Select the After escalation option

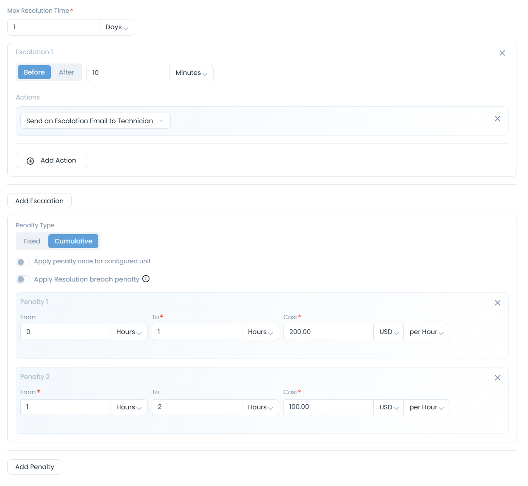[x=67, y=72]
